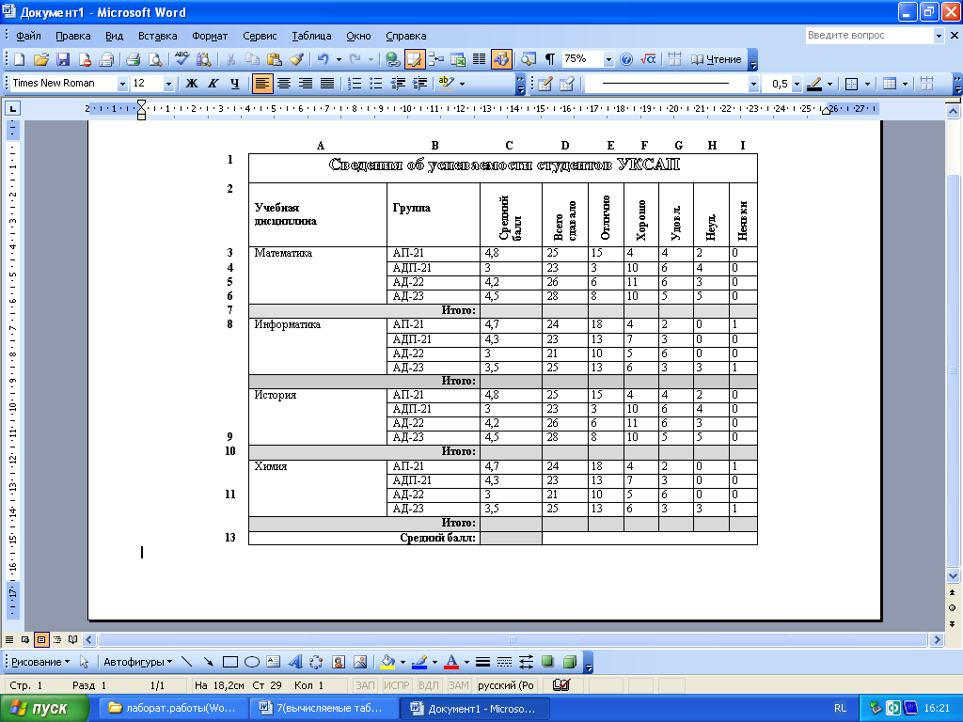
Task: Open Columns layout icon
Action: [479, 59]
